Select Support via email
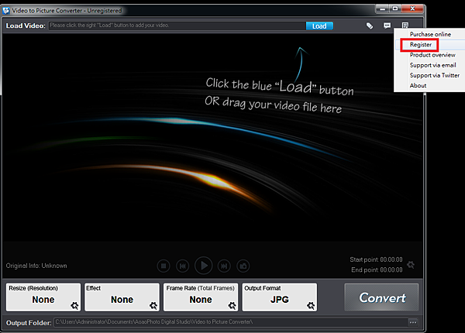 [x=432, y=65]
